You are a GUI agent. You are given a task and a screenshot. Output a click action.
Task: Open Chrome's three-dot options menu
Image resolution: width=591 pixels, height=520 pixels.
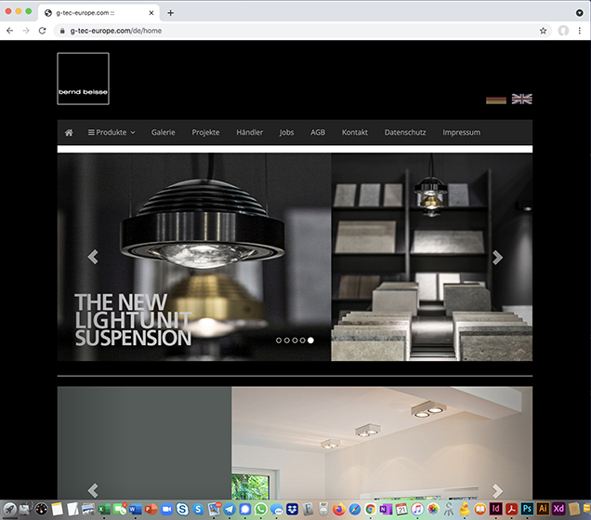[x=579, y=31]
